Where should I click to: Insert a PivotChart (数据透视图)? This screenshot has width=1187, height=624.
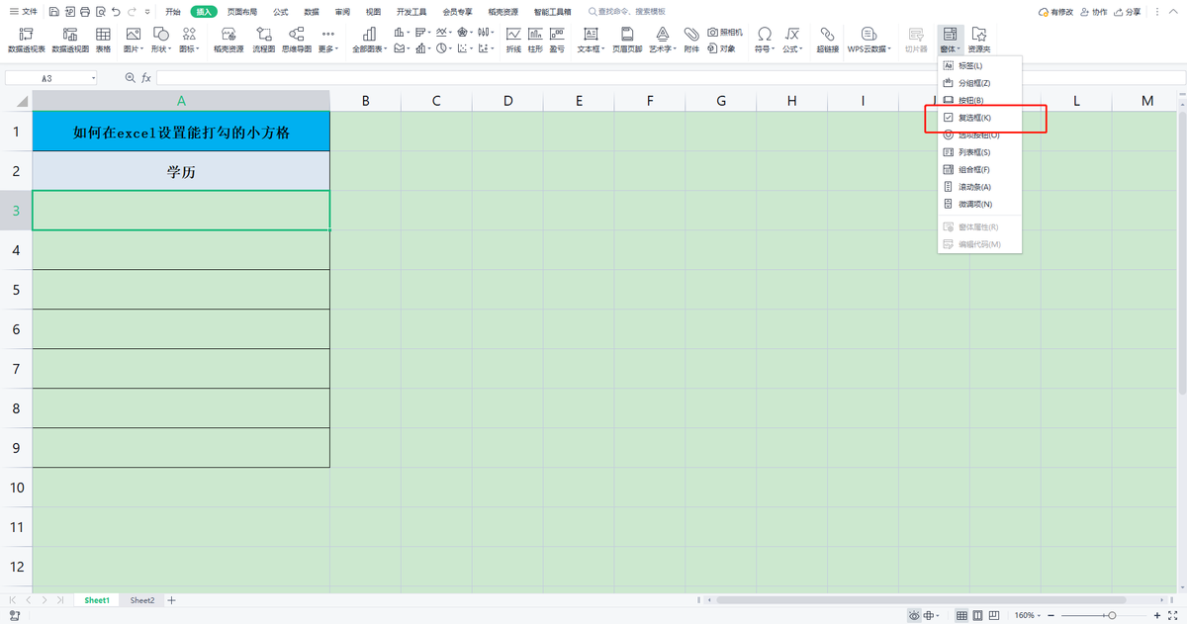tap(70, 40)
